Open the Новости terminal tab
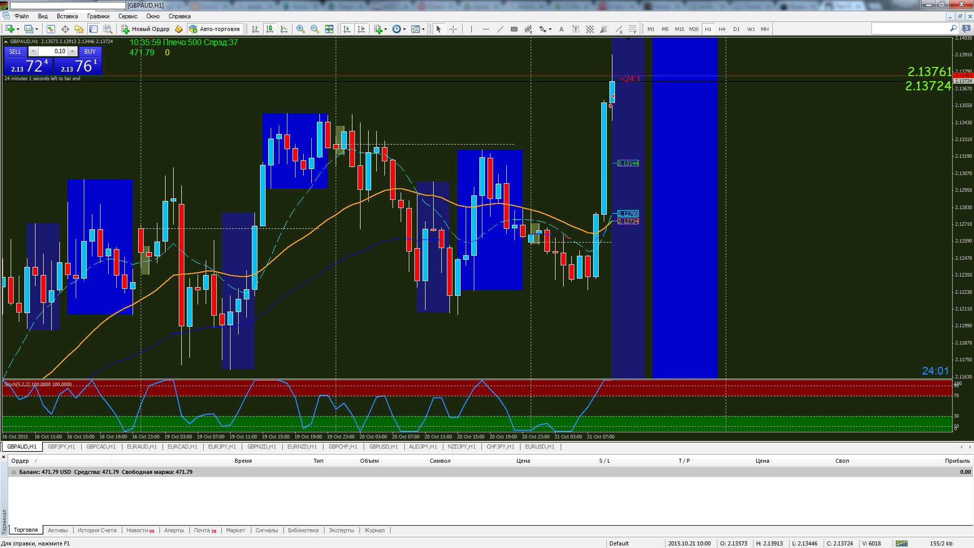This screenshot has width=974, height=548. click(140, 530)
